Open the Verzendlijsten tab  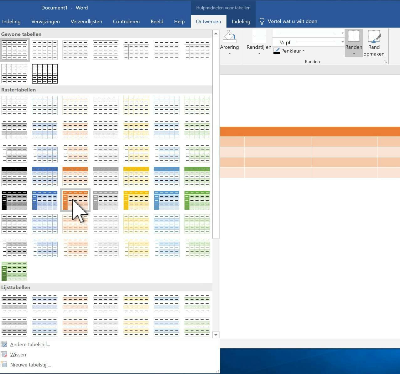pyautogui.click(x=86, y=22)
